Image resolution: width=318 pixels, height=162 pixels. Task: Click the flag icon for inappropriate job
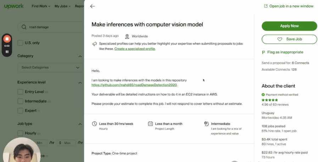263,52
